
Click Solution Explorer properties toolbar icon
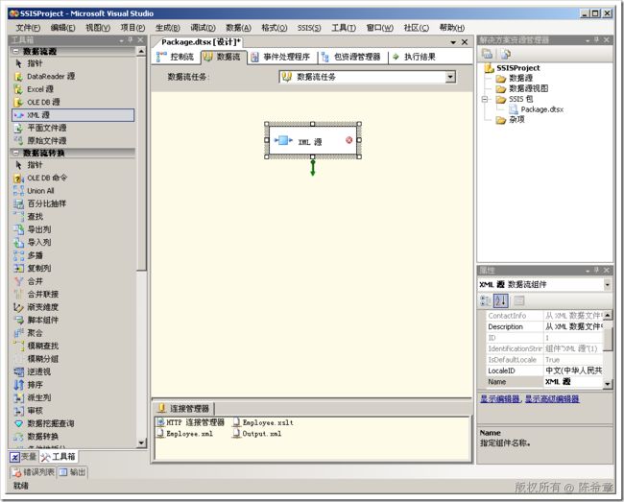[x=487, y=54]
